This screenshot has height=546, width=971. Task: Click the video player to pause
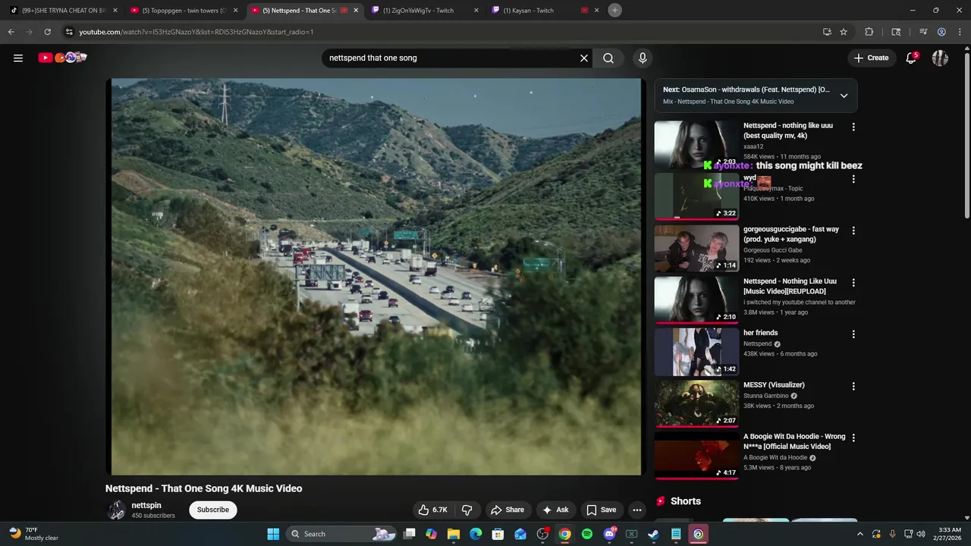click(x=376, y=277)
